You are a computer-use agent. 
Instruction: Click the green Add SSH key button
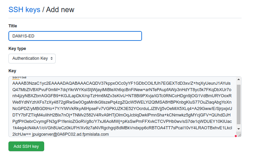tap(26, 146)
